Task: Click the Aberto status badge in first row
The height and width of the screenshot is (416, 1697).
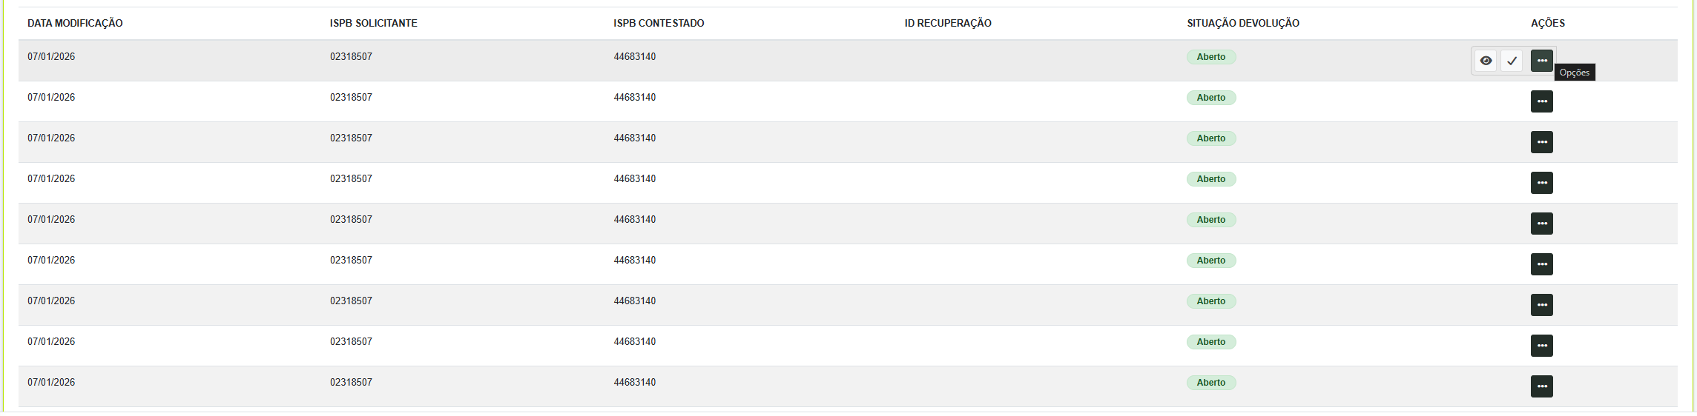Action: tap(1210, 57)
